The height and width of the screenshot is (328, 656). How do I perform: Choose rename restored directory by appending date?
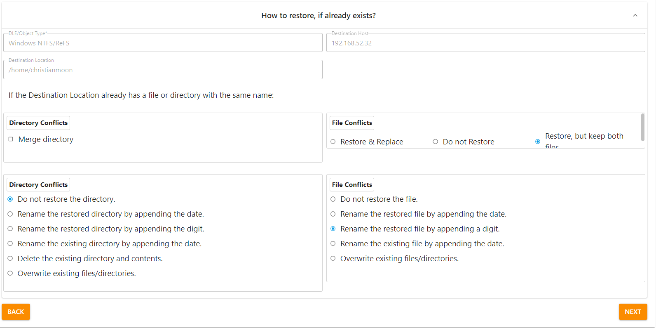10,214
